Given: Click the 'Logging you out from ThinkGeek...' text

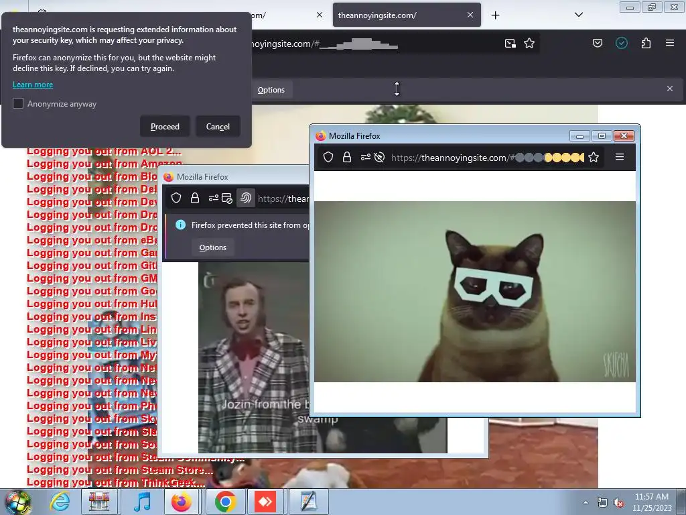Looking at the screenshot, I should tap(116, 483).
